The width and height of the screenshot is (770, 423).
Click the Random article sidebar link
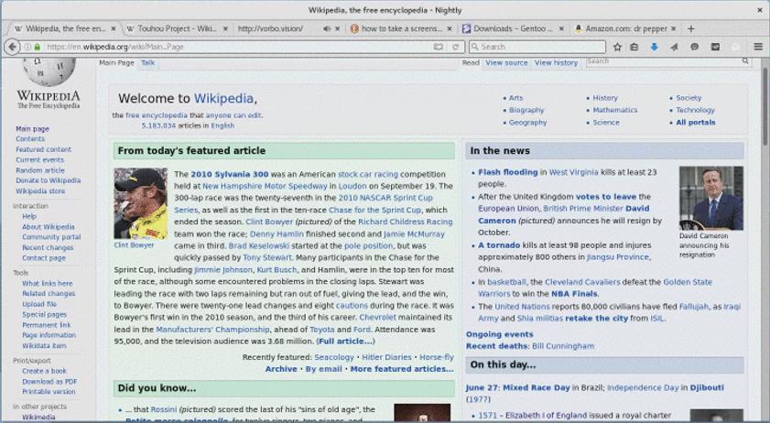tap(40, 170)
